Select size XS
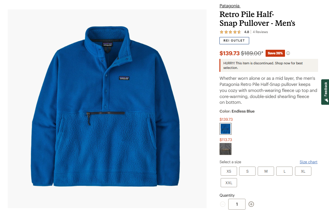Viewport: 329px width, 213px height. (229, 171)
